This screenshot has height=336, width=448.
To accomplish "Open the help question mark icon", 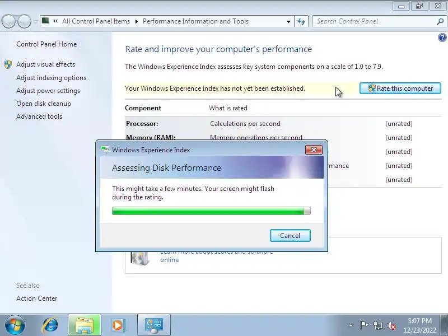I will (442, 38).
